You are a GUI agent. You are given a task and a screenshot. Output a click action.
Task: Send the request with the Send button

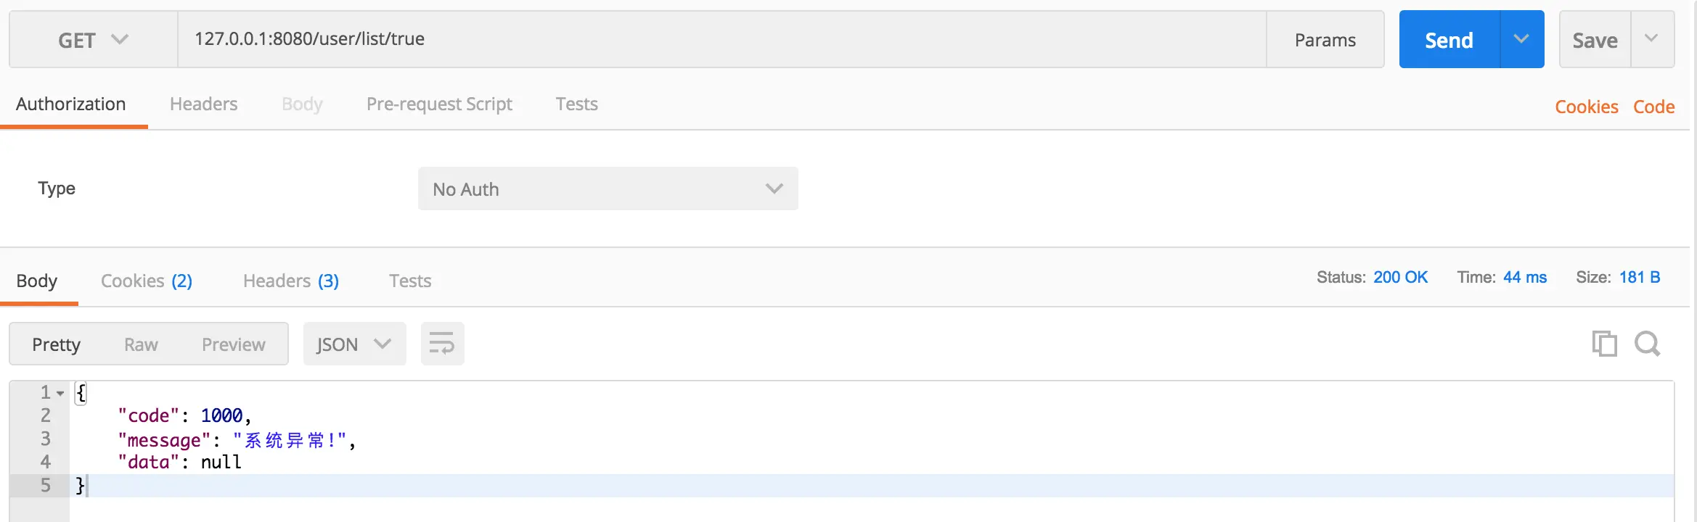tap(1449, 39)
